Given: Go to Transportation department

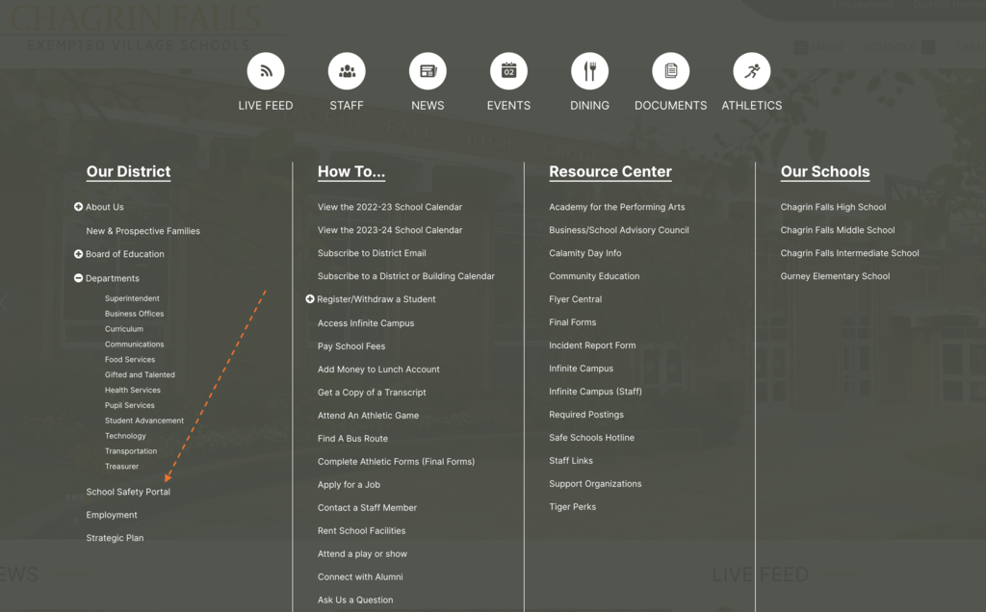Looking at the screenshot, I should tap(131, 451).
